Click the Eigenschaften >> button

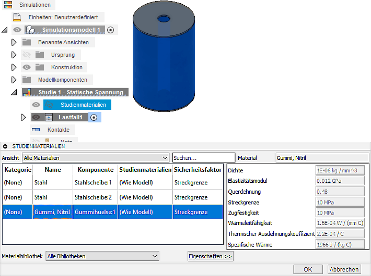click(210, 256)
